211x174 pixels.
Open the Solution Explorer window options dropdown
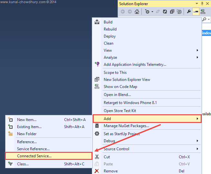click(x=197, y=4)
